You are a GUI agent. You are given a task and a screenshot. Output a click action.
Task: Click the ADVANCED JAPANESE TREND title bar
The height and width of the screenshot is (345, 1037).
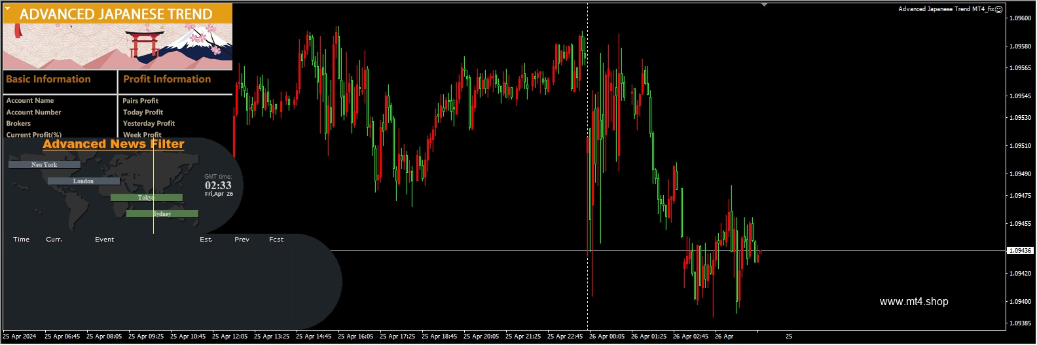point(118,14)
